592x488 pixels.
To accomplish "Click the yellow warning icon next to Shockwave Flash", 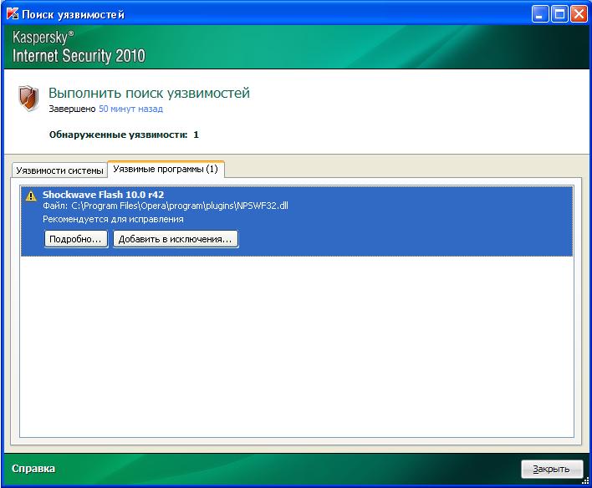I will (31, 196).
